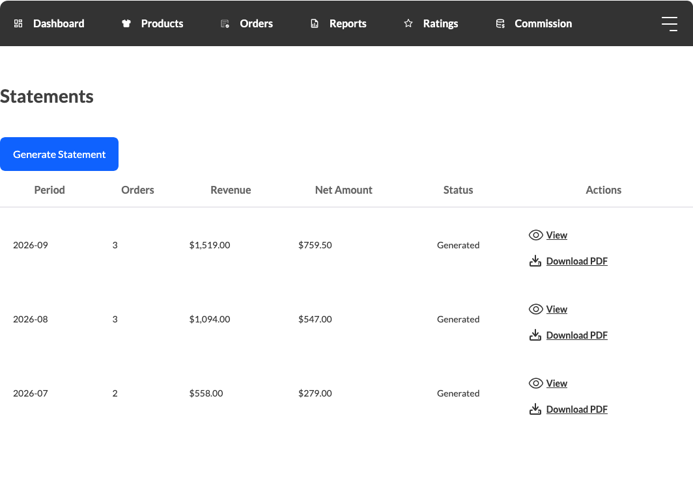
Task: Click the eye icon for 2026-09
Action: tap(535, 235)
